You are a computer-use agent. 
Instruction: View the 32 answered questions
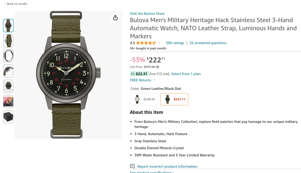pos(208,43)
